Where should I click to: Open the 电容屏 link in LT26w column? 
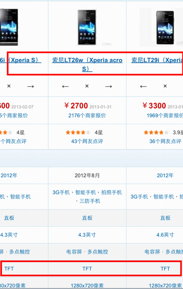click(x=74, y=251)
